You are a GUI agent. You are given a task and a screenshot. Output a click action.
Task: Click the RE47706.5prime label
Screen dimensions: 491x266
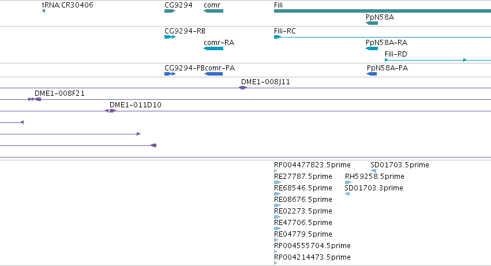point(303,223)
